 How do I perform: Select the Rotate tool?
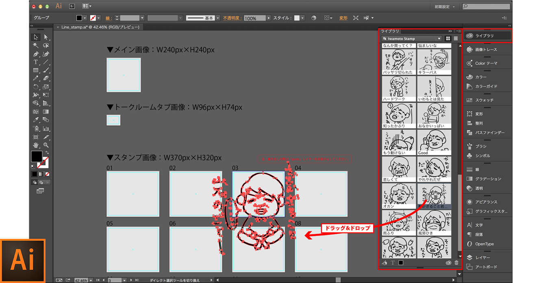(36, 87)
